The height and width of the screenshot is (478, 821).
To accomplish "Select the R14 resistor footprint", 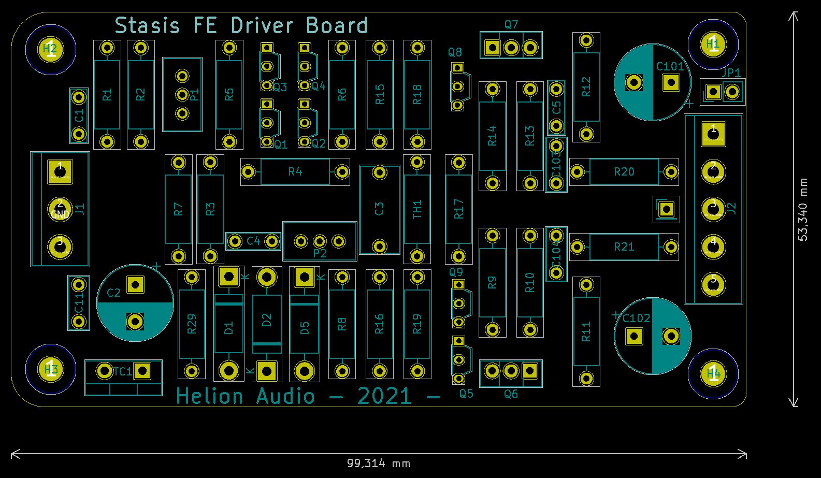I will pos(493,136).
